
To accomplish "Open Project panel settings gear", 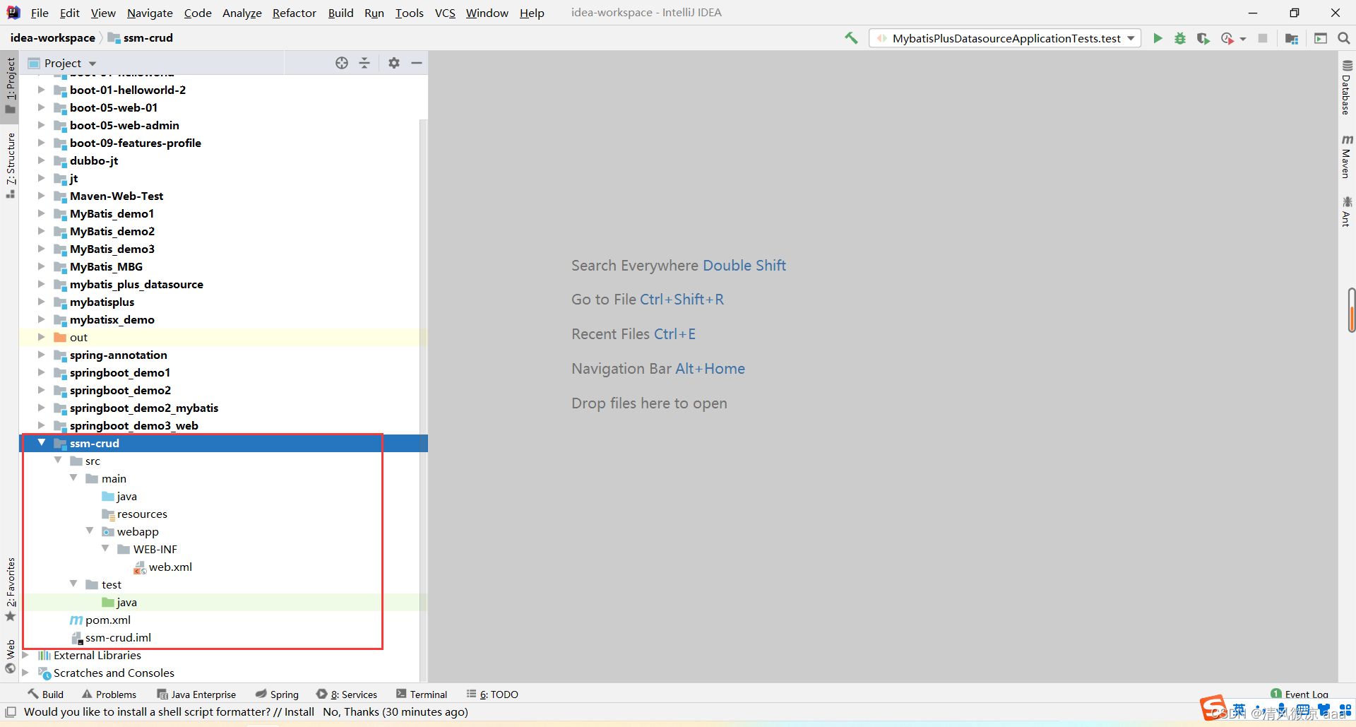I will click(394, 63).
